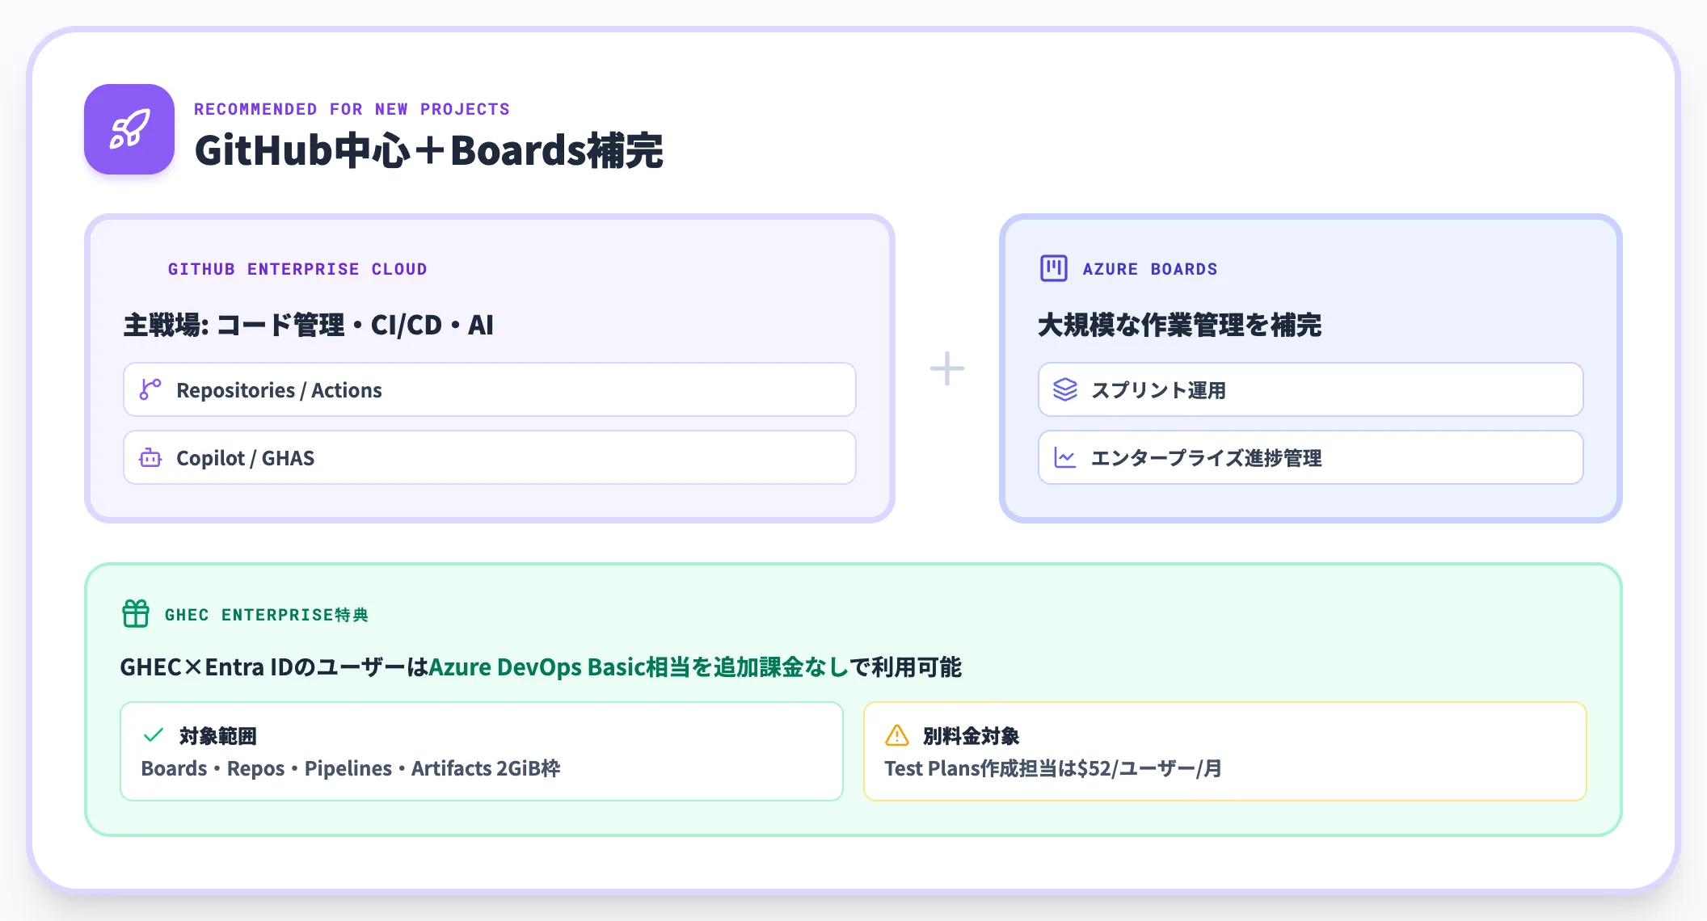1707x921 pixels.
Task: Click the git branch icon beside Repositories
Action: [x=150, y=389]
